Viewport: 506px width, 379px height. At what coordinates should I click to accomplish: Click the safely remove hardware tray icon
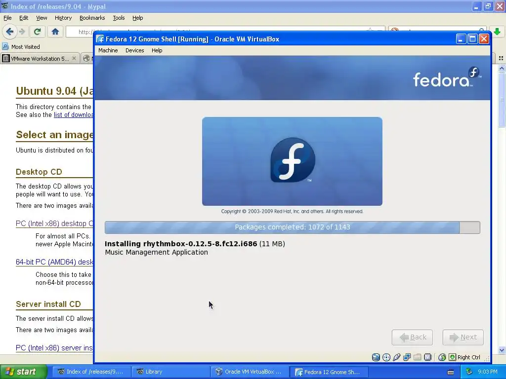click(x=469, y=372)
